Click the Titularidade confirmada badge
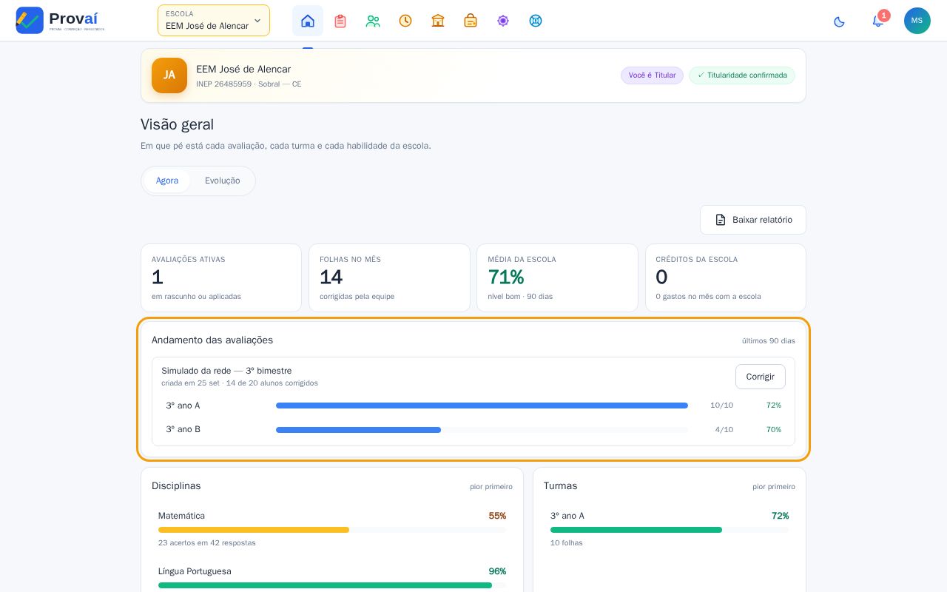The height and width of the screenshot is (592, 947). tap(742, 75)
